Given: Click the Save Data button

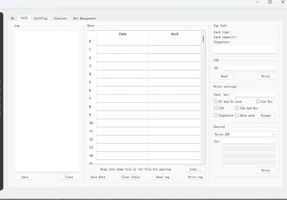Looking at the screenshot, I should pos(98,177).
